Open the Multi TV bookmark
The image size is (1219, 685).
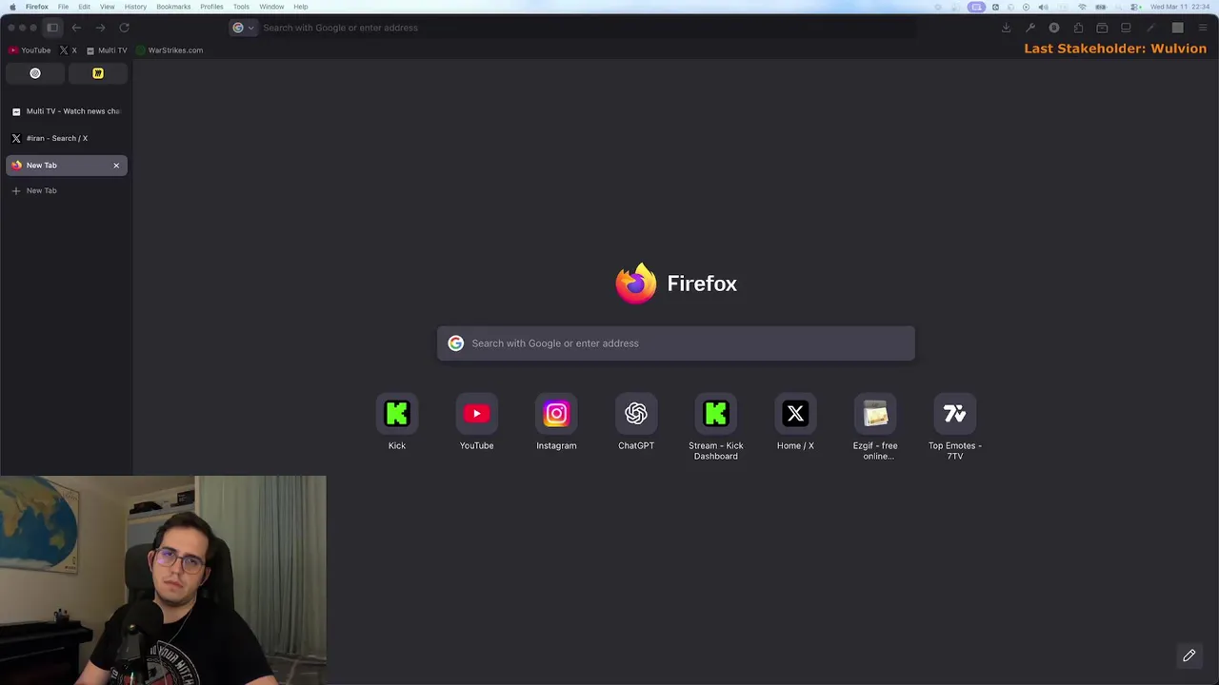(x=107, y=50)
